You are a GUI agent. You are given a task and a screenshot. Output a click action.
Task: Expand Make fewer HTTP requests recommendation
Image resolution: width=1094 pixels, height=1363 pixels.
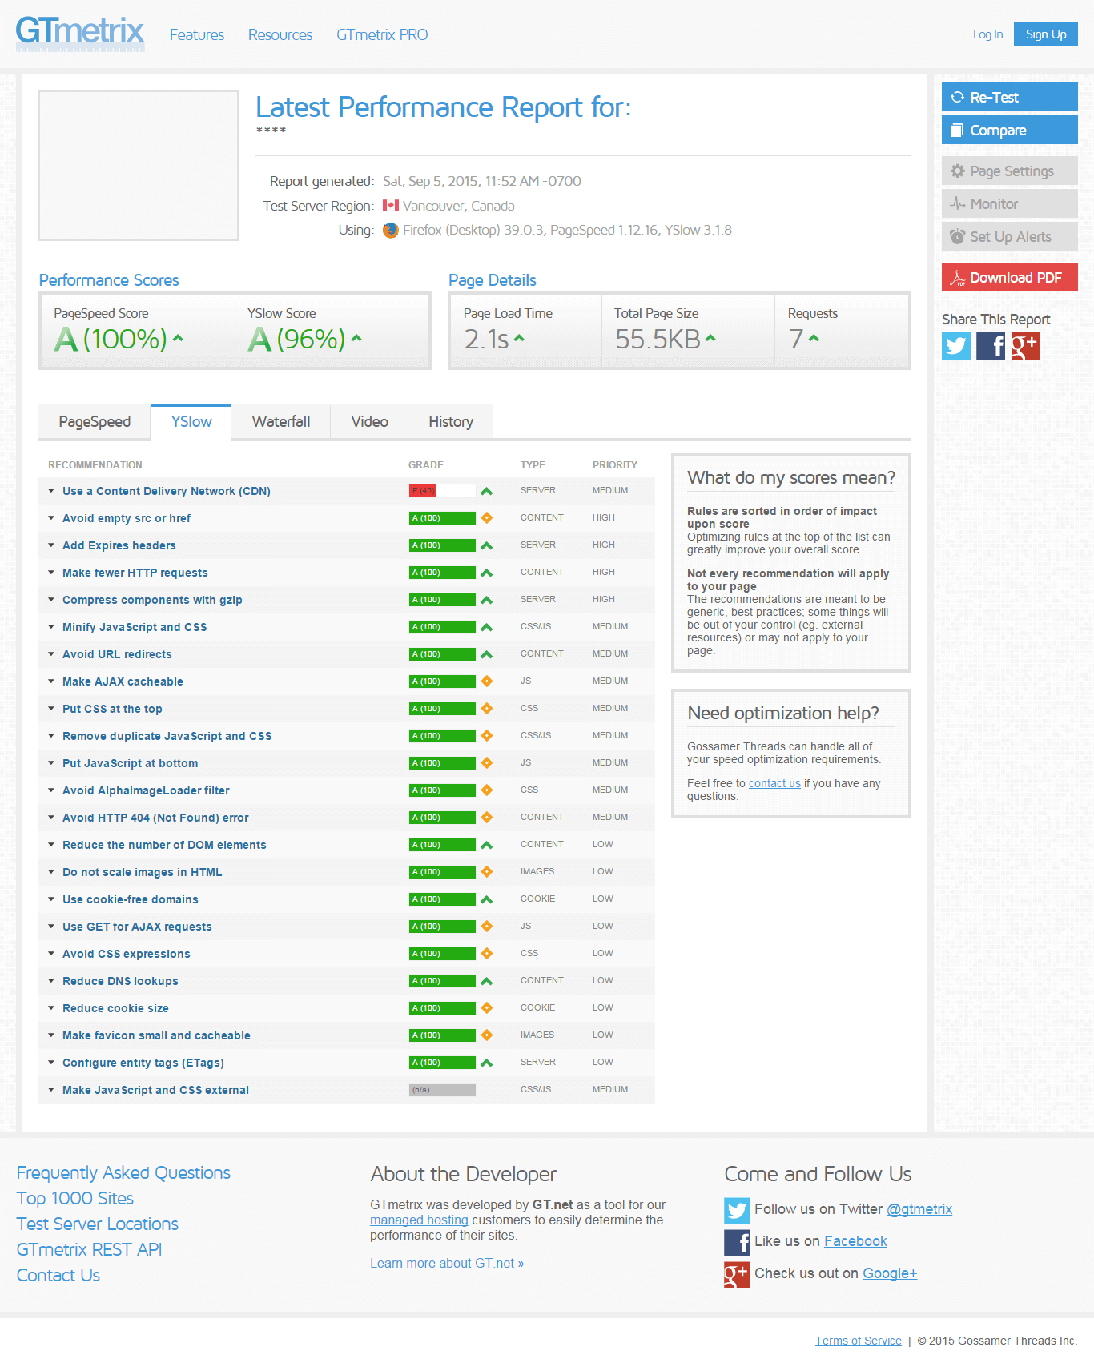[x=135, y=573]
